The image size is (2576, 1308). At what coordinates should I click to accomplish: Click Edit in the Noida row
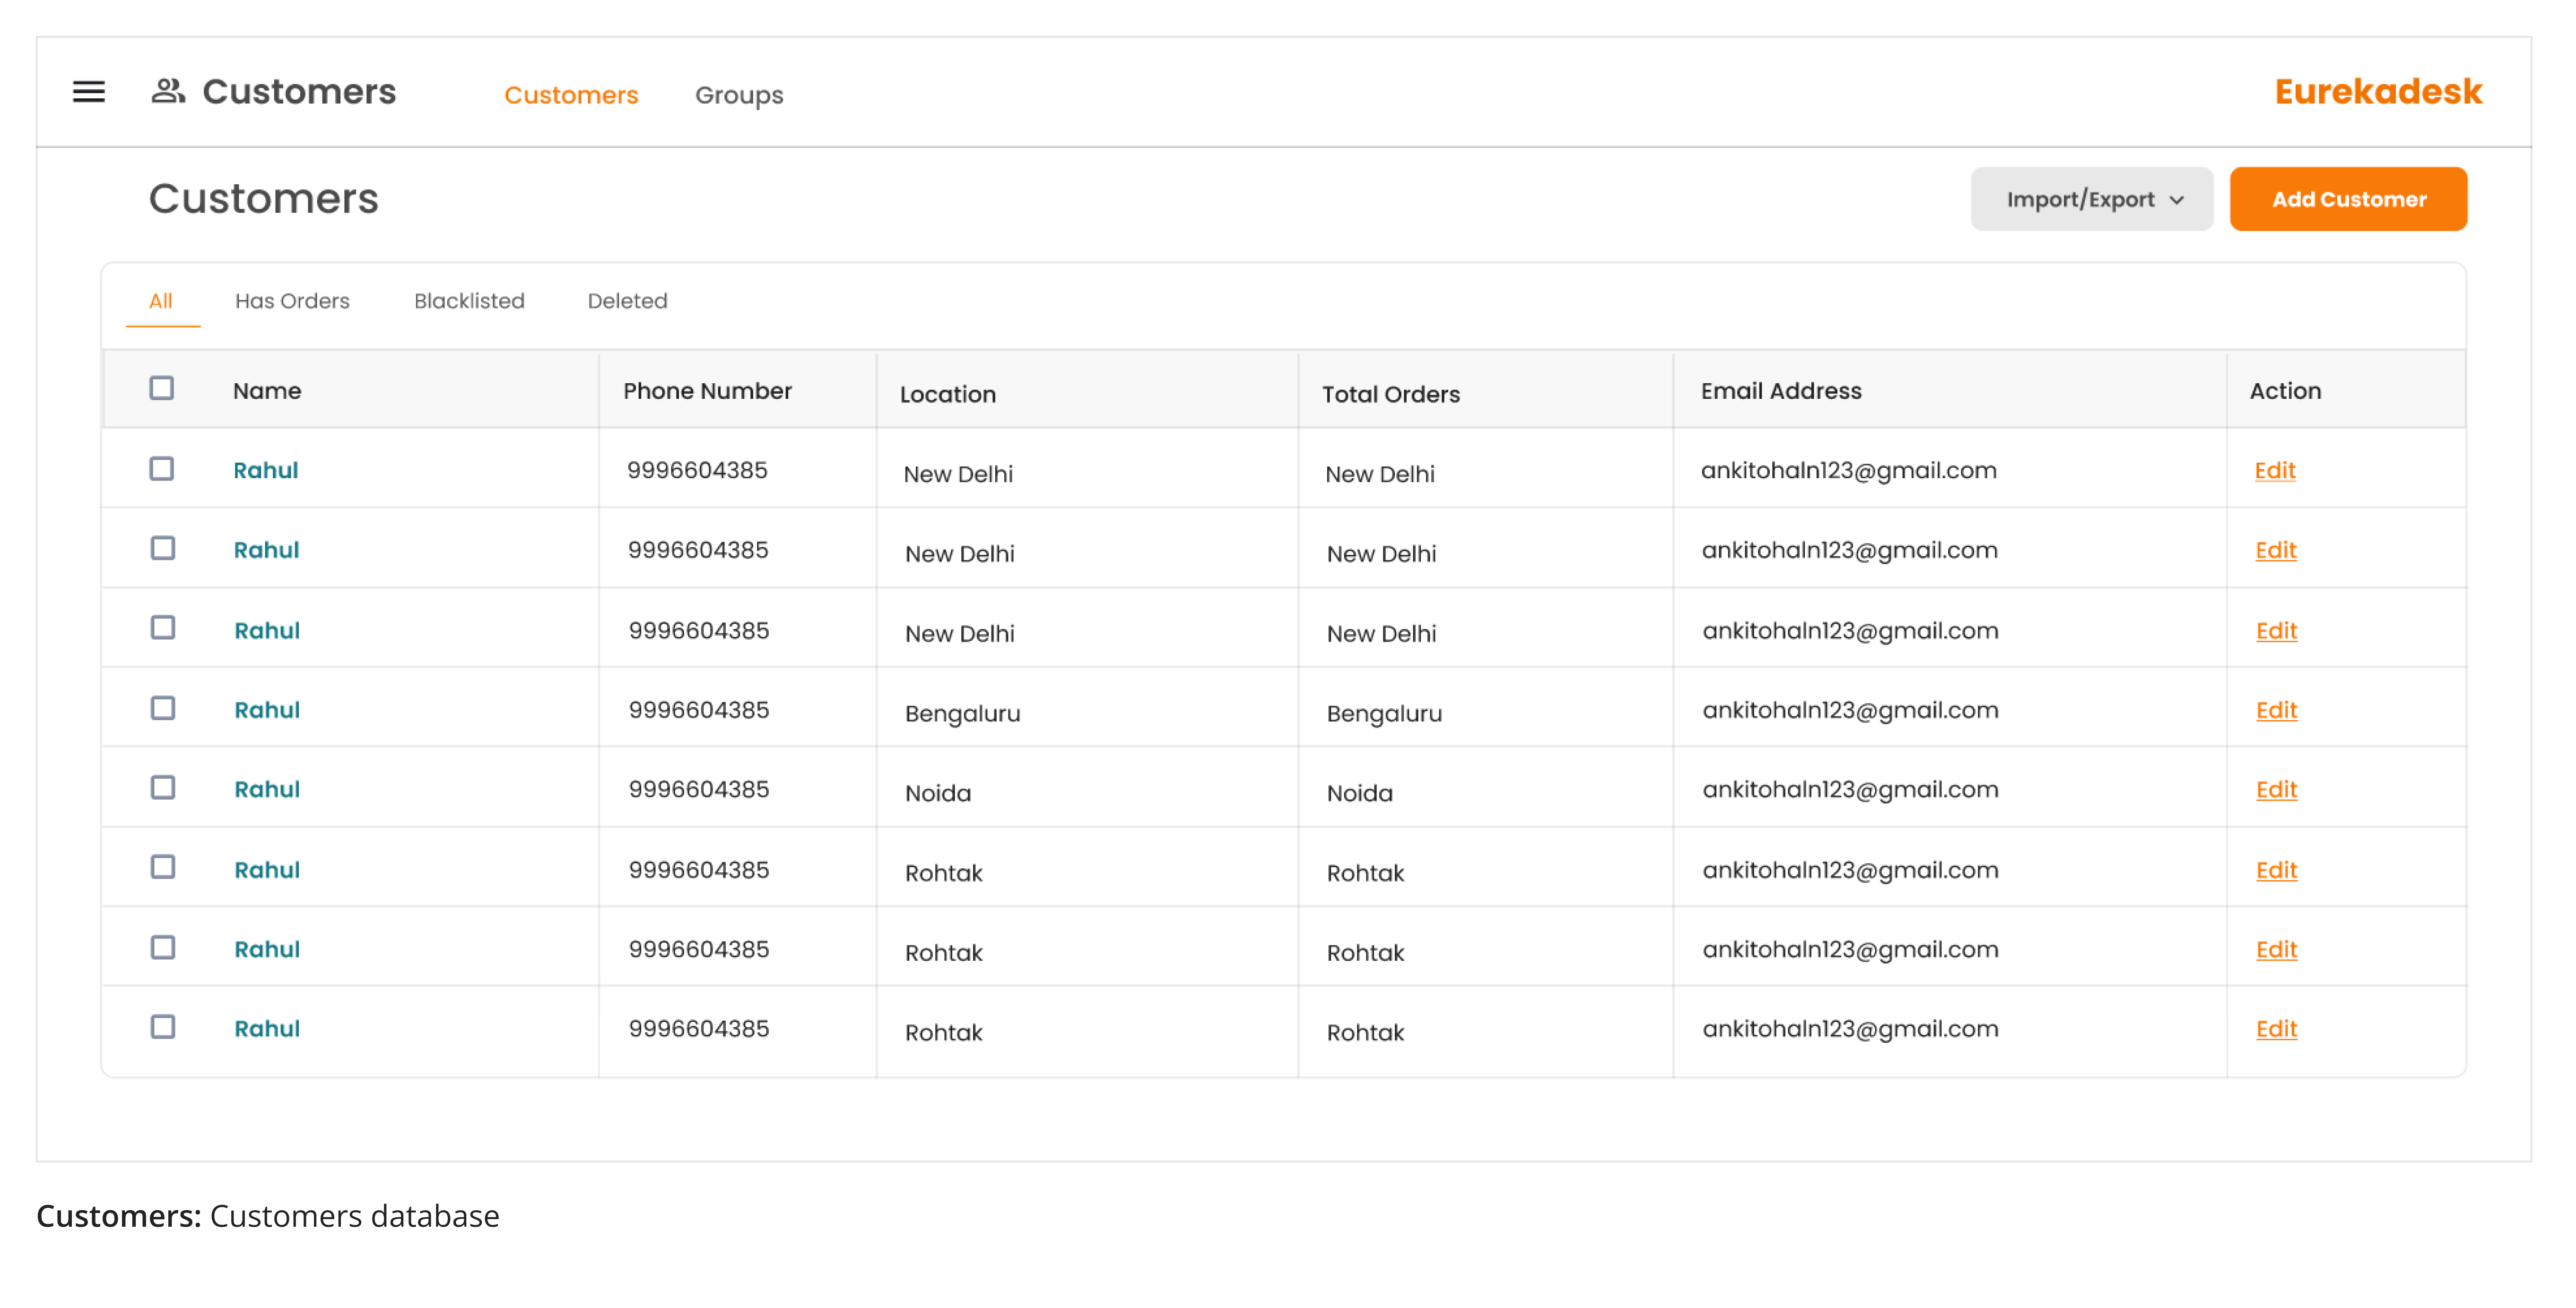pos(2276,791)
